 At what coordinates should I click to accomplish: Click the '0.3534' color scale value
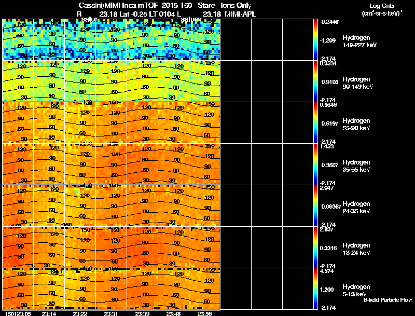click(328, 63)
